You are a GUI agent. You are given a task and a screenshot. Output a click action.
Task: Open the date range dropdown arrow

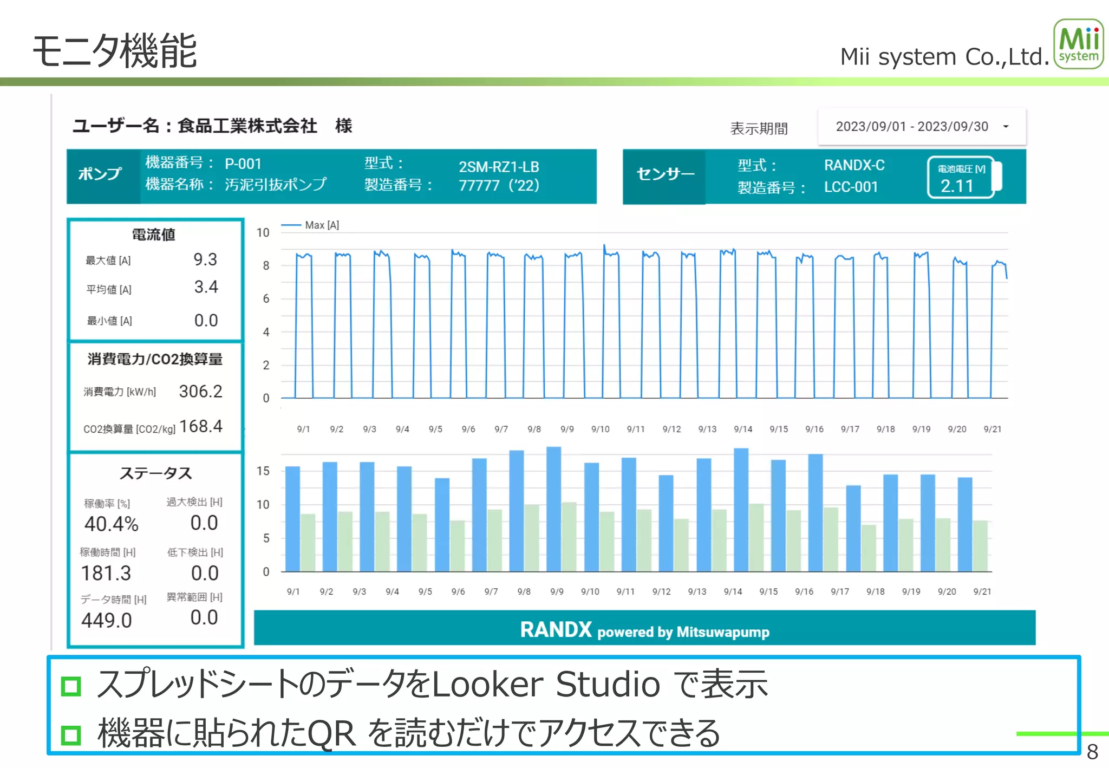(x=1006, y=127)
